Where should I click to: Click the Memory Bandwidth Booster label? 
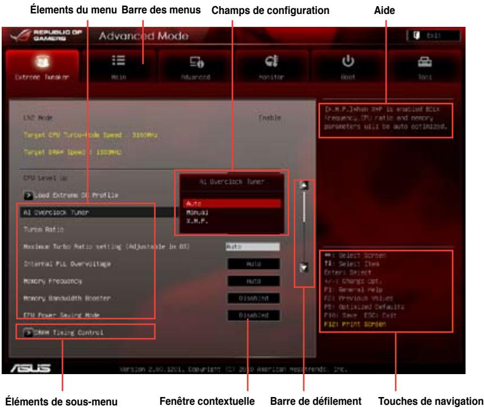[67, 298]
